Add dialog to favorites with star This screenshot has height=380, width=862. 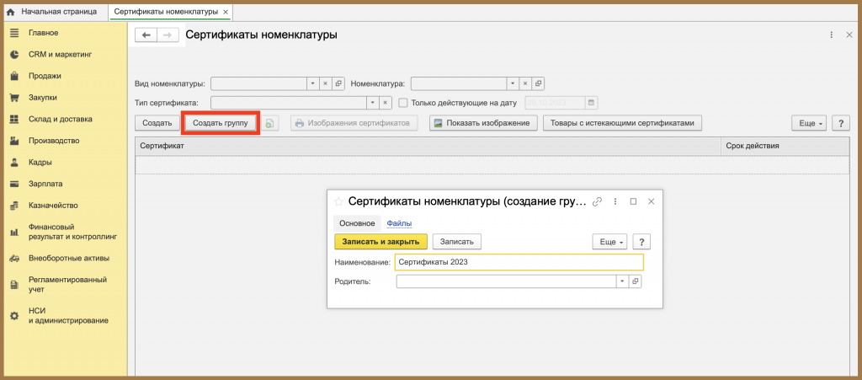tap(338, 201)
